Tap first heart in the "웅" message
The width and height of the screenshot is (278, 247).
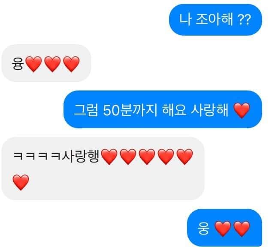(x=223, y=229)
